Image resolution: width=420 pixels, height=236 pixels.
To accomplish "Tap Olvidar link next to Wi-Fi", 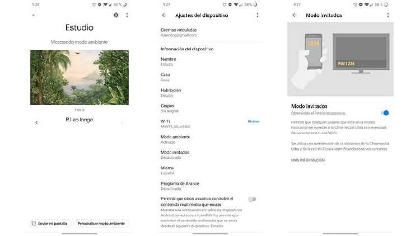I will [253, 121].
